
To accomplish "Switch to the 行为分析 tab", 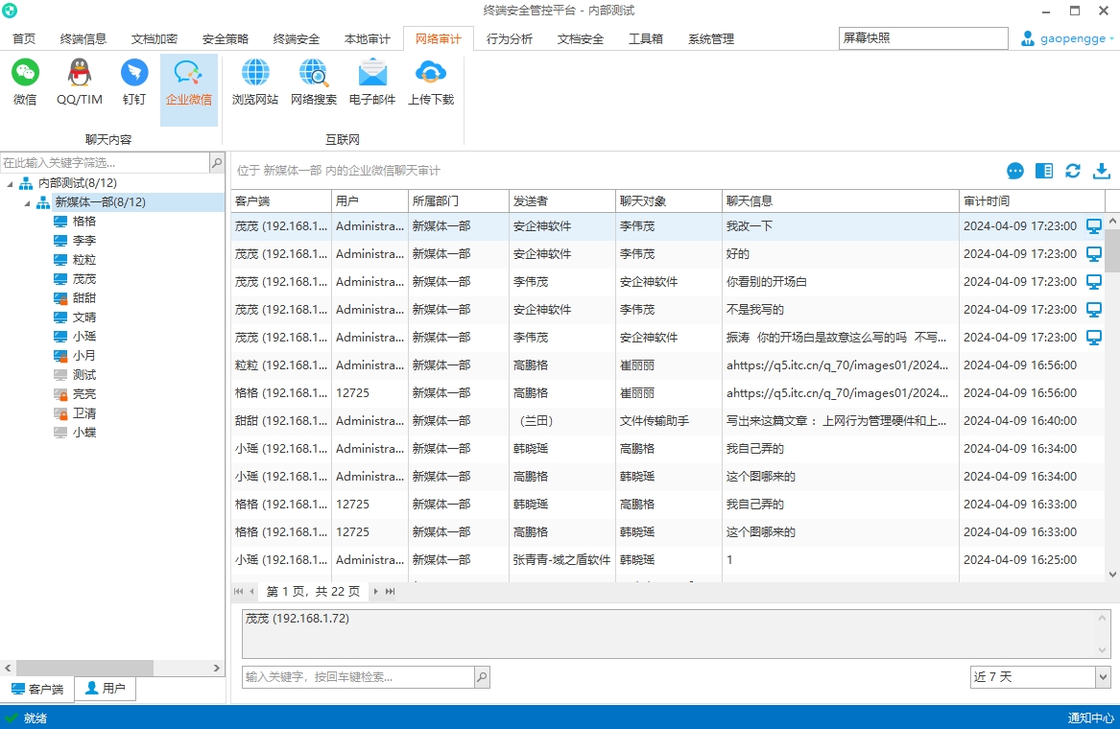I will pos(510,38).
